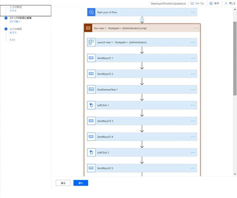Screen dimensions: 237x198
Task: Click the blue 次へ next button
Action: tap(80, 183)
